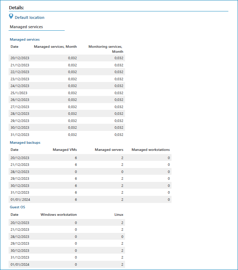Screen dimensions: 238x270
Task: Click the Managed services, Month column header
Action: pos(55,47)
